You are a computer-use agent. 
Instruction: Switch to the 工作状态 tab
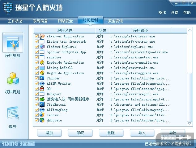pos(15,21)
